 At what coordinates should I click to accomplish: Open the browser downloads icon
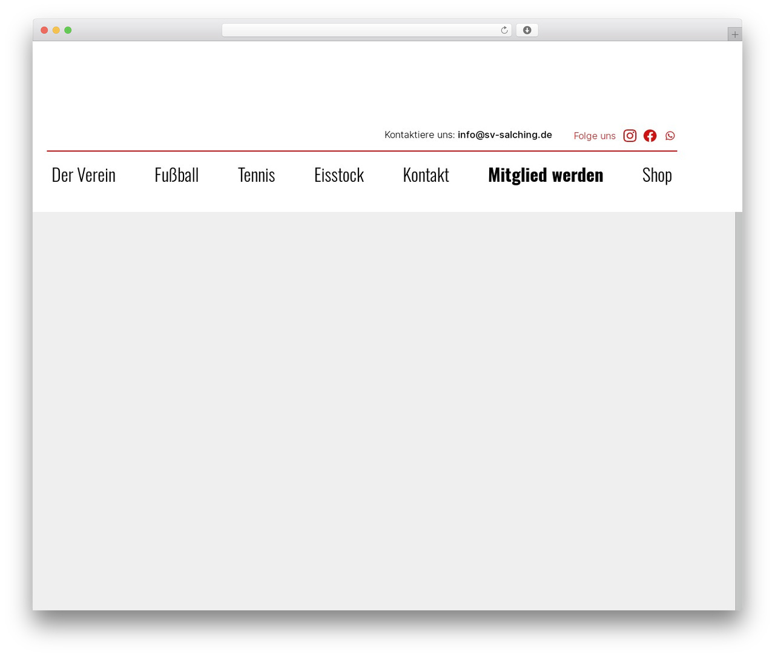527,30
